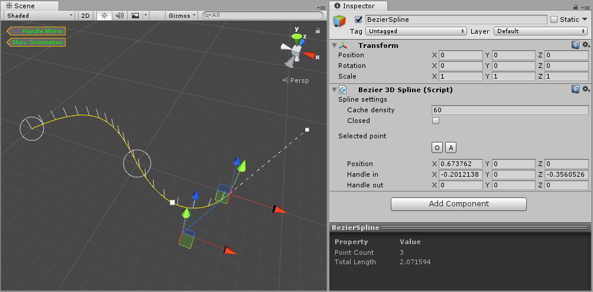Click the center cube of orientation gizmo

296,49
